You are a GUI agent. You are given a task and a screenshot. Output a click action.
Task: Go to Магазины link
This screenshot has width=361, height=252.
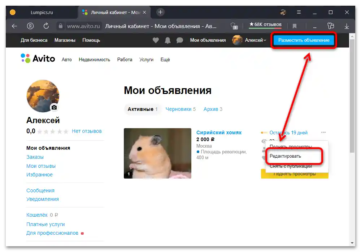pos(65,40)
